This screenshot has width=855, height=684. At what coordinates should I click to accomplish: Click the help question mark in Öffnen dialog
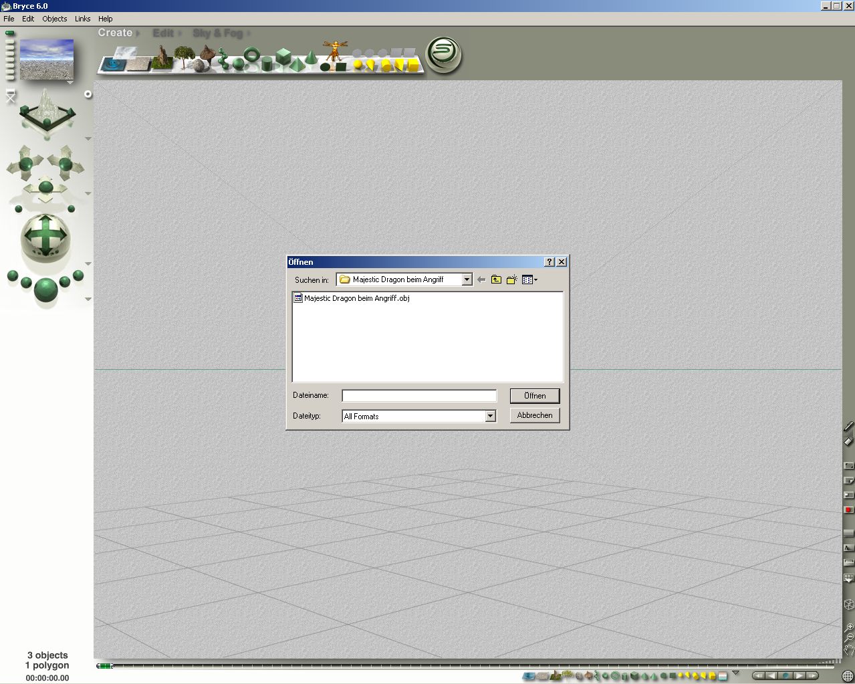tap(549, 262)
